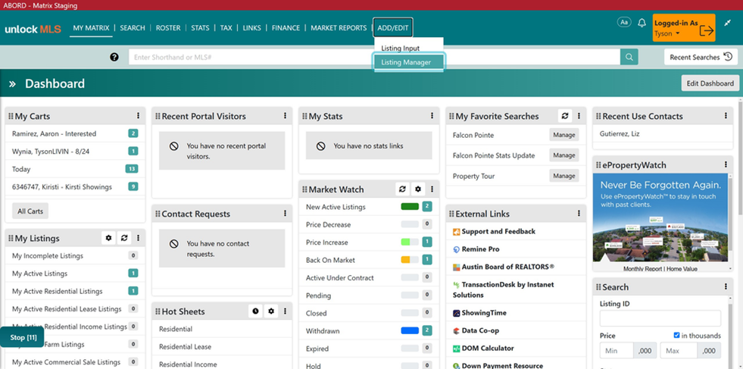Open Recent Use Contacts options menu

(726, 116)
